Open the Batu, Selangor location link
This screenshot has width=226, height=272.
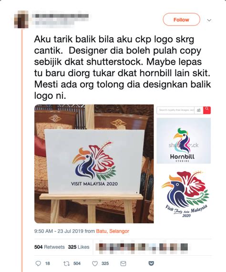[x=113, y=231]
